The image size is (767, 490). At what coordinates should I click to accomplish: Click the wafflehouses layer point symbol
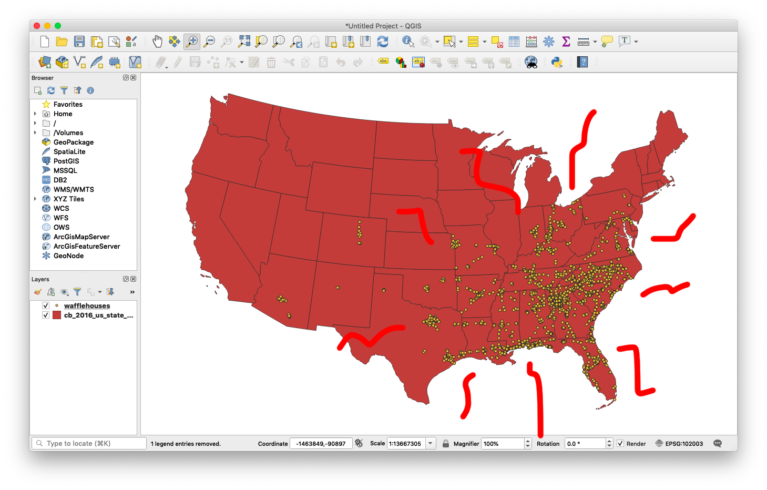pos(57,305)
